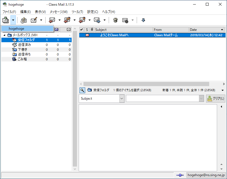Click the unread envelope icon on message row
Screen dimensions: 227x179
87,35
